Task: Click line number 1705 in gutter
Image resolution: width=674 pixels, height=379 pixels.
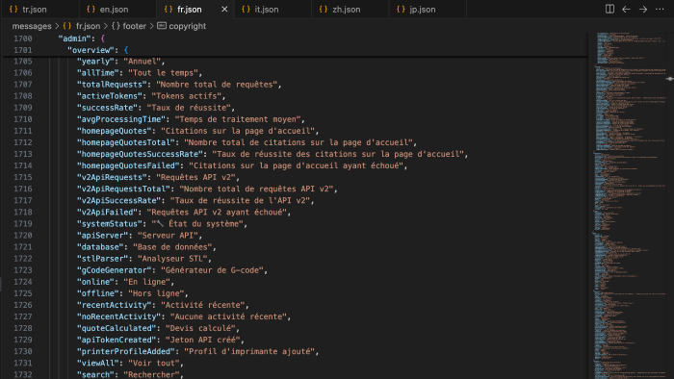Action: click(23, 62)
